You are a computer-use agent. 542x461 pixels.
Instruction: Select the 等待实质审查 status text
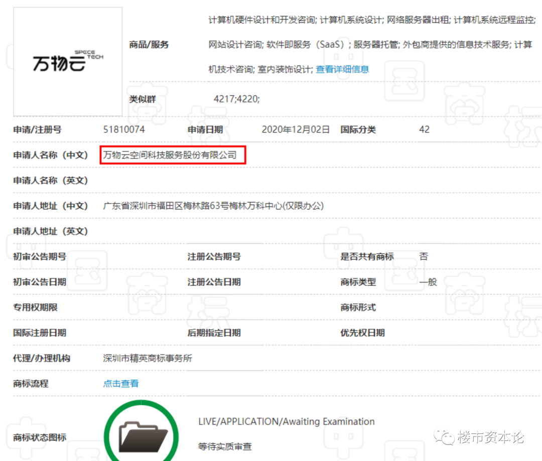(x=225, y=446)
